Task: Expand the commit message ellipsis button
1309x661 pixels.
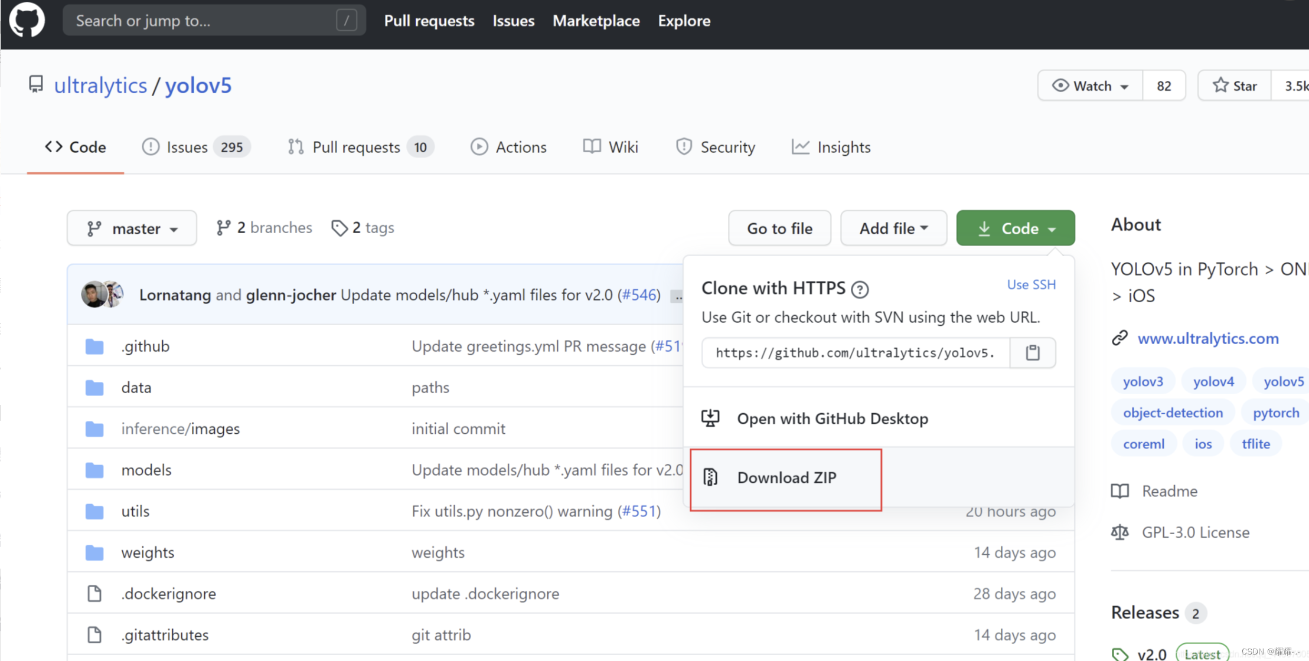Action: [x=677, y=297]
